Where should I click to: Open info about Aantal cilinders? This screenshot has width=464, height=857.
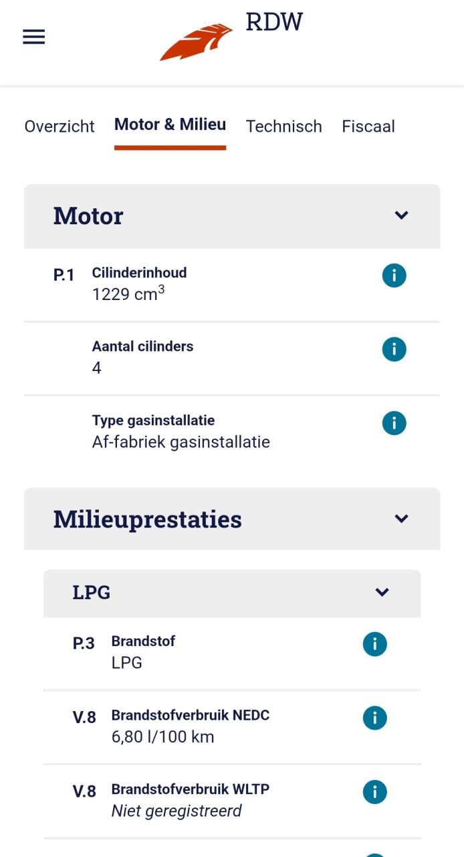(x=394, y=349)
